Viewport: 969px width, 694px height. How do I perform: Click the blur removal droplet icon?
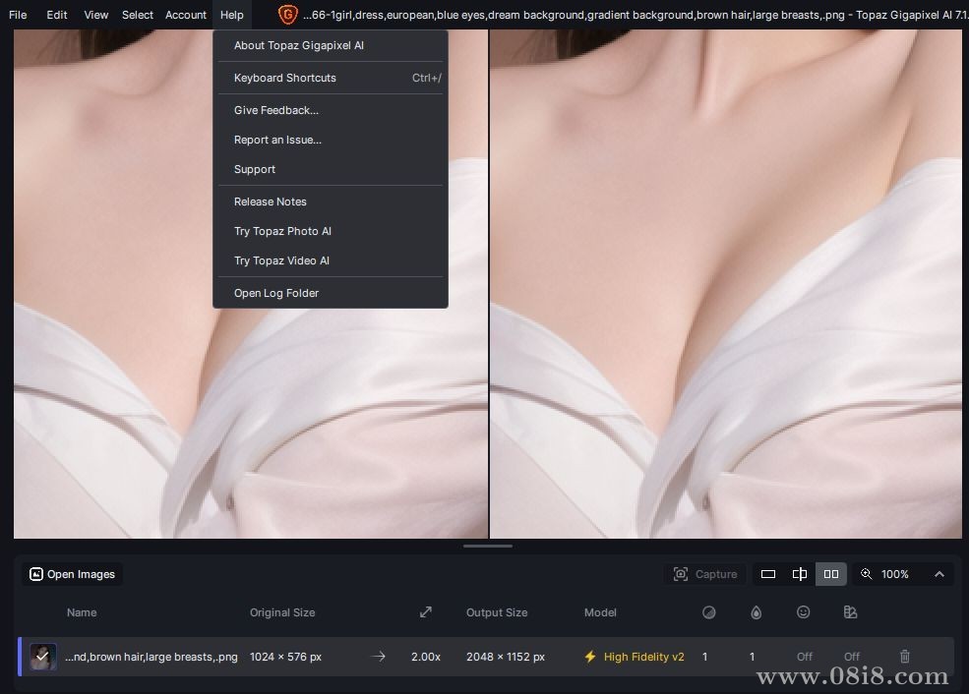(x=756, y=612)
